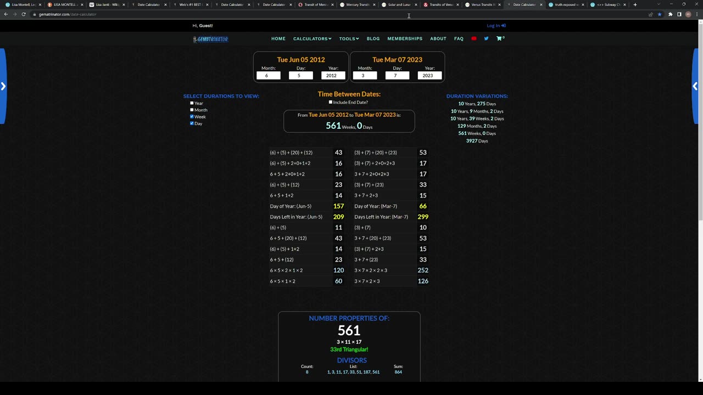Open the tab search chevron in title bar
Screen dimensions: 703x395
click(659, 4)
